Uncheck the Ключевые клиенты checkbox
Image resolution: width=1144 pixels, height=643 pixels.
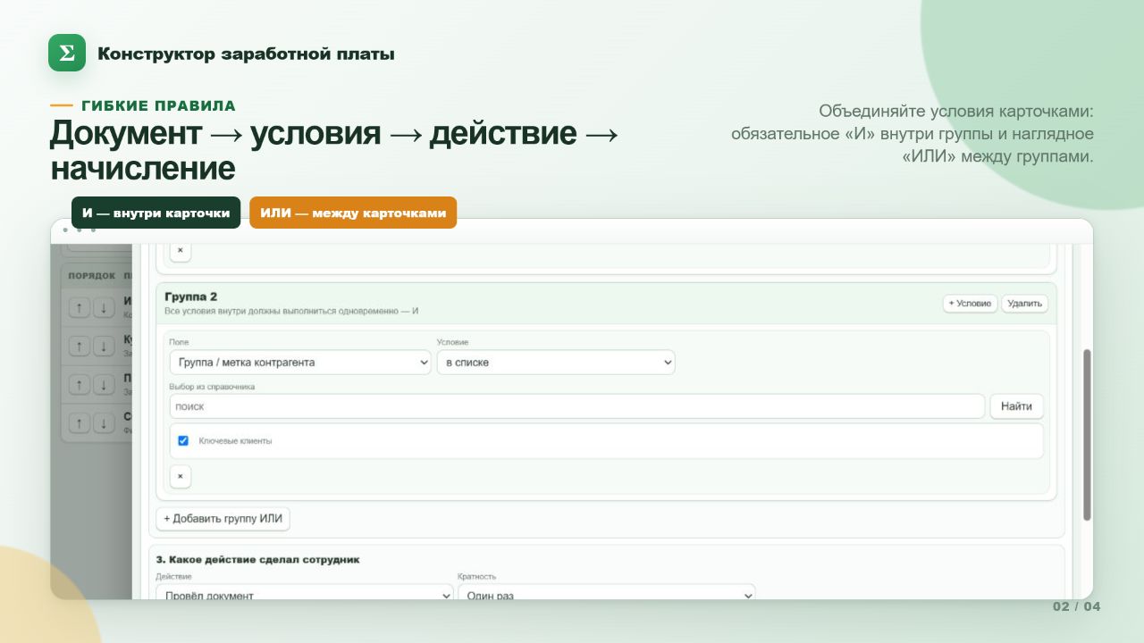pos(183,440)
